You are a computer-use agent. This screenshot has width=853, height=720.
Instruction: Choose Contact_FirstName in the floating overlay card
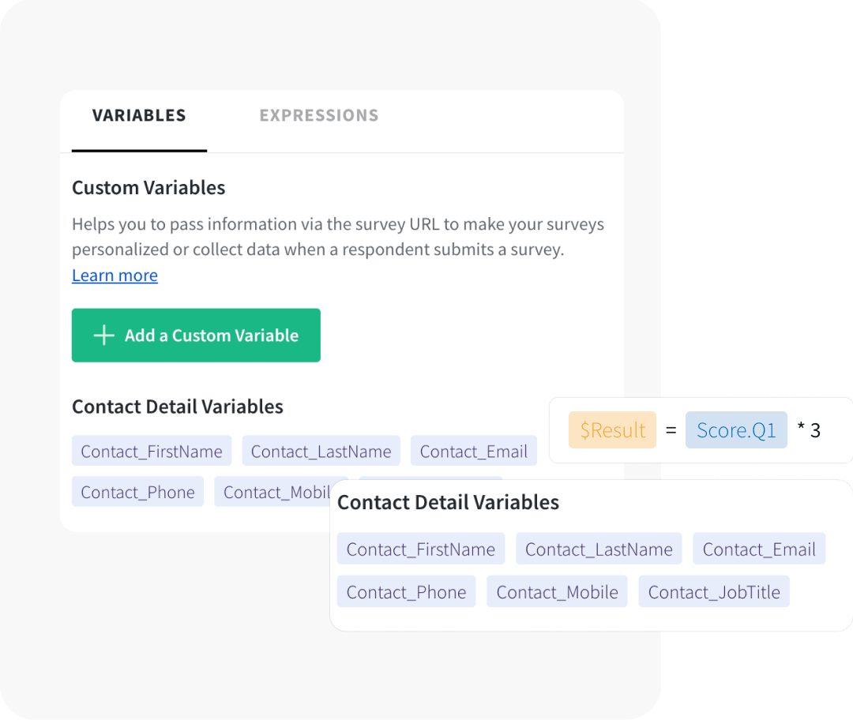[421, 549]
